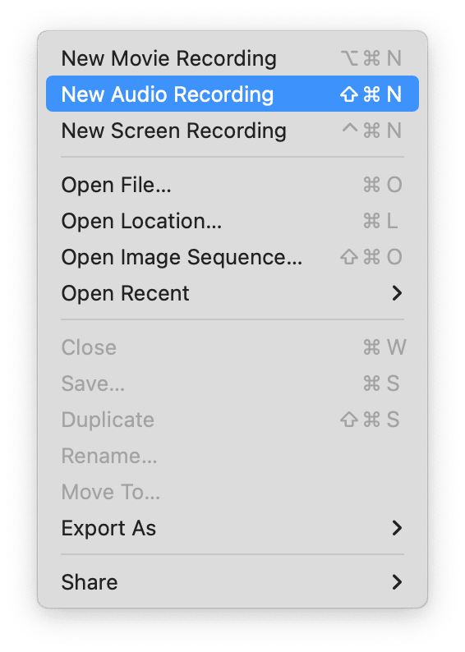Open the Open File... dialog
This screenshot has height=652, width=465.
[232, 185]
